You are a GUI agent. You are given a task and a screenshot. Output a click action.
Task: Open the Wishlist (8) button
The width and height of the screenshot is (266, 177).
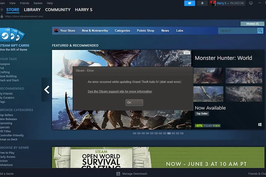[x=252, y=24]
